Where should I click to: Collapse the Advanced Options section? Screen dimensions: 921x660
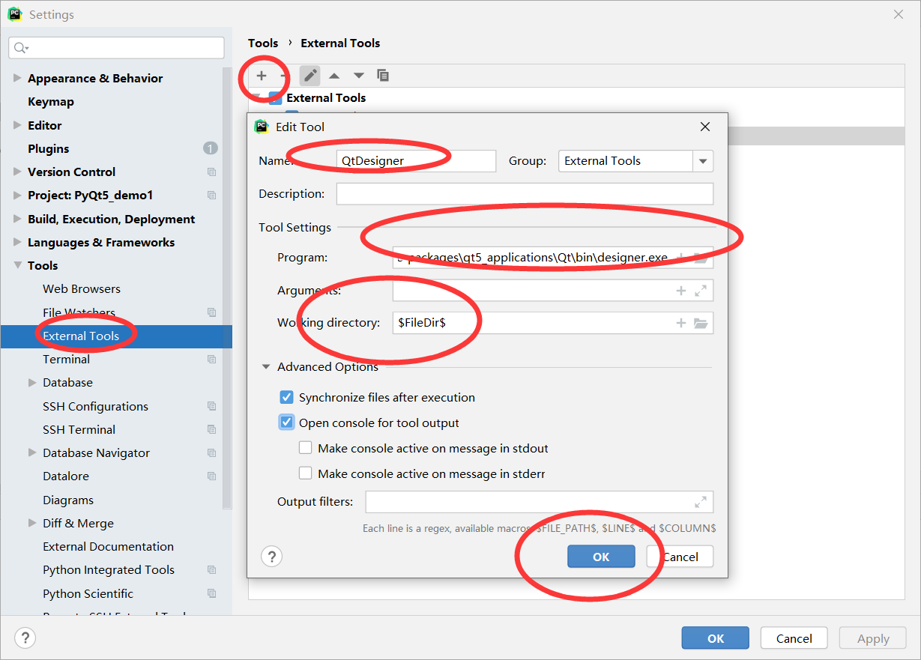[x=266, y=367]
